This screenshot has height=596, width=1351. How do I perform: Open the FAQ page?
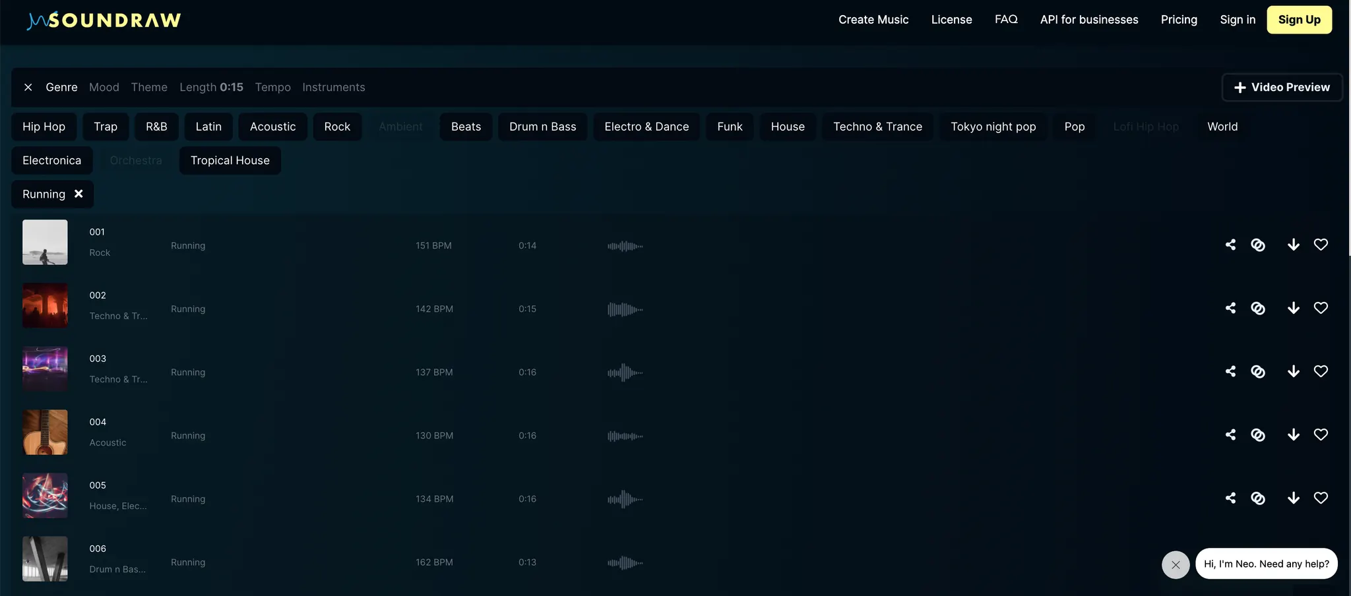[1006, 20]
